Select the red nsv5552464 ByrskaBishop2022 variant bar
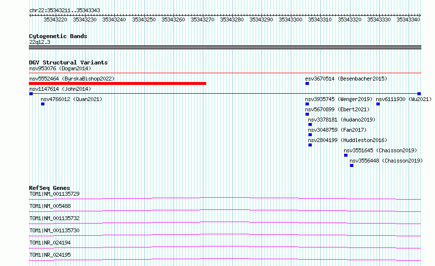 (118, 83)
